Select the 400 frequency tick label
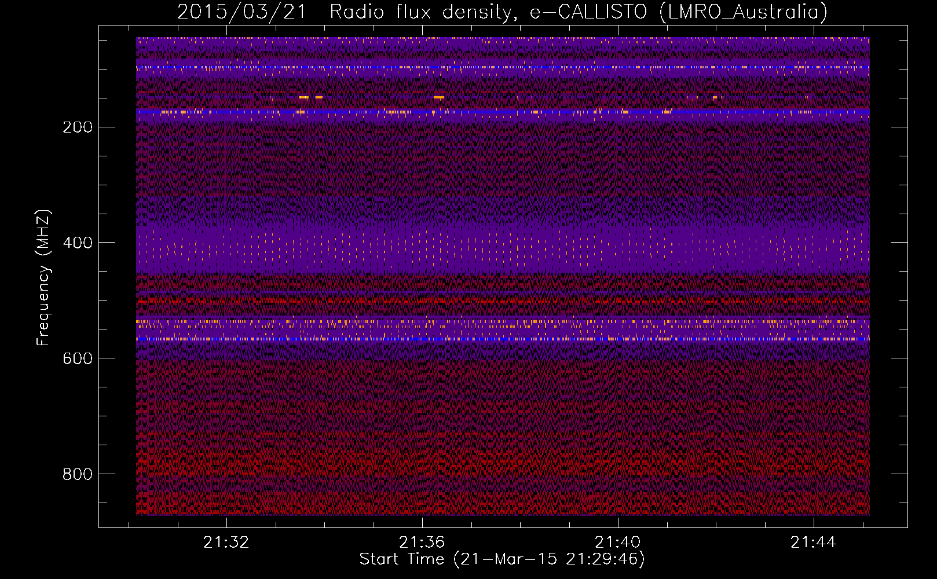The image size is (937, 579). pos(78,243)
